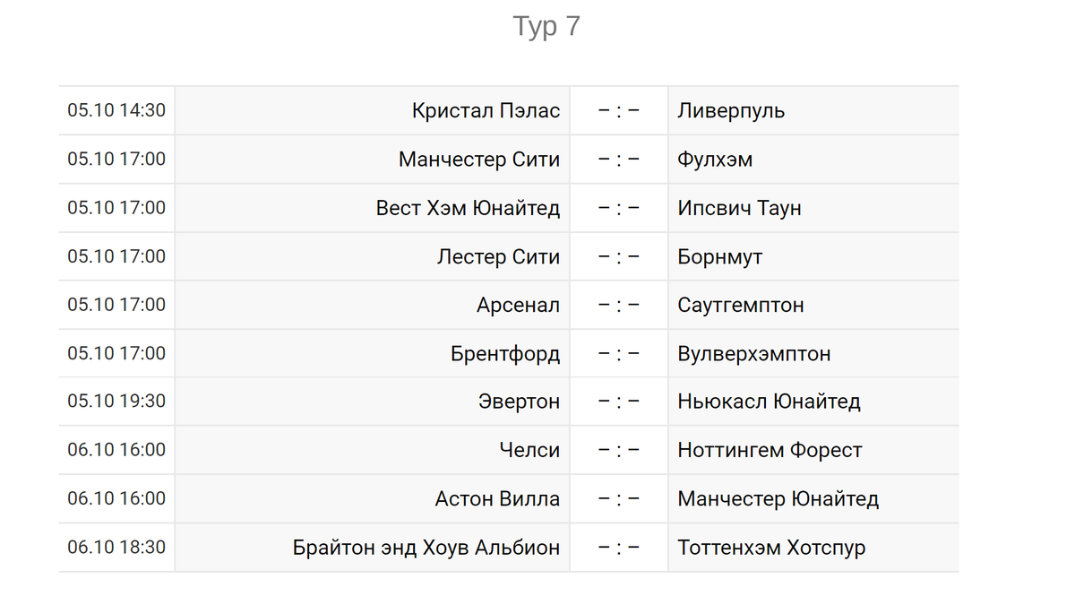Select the Ноттингем Форест team
This screenshot has height=605, width=1075.
[x=770, y=450]
